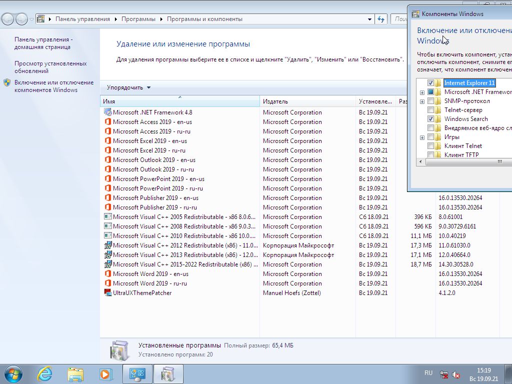Click the control panel icon in the address bar
Viewport: 512px width, 384px height.
tap(40, 19)
